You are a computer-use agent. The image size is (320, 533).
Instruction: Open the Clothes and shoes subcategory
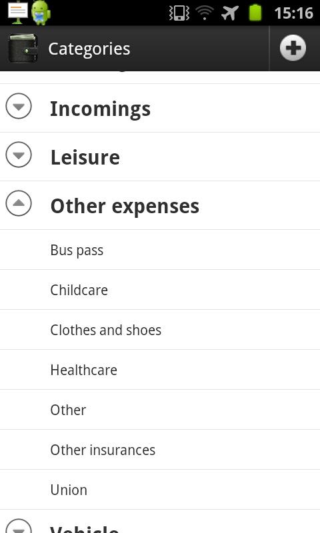[160, 330]
